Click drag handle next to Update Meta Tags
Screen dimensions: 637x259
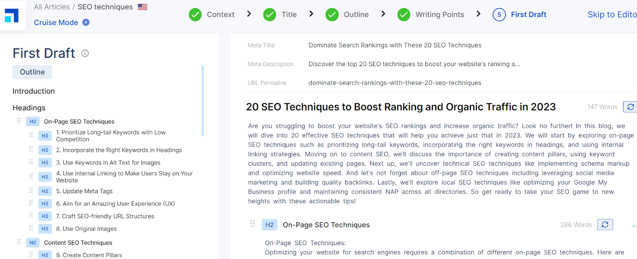[x=31, y=190]
